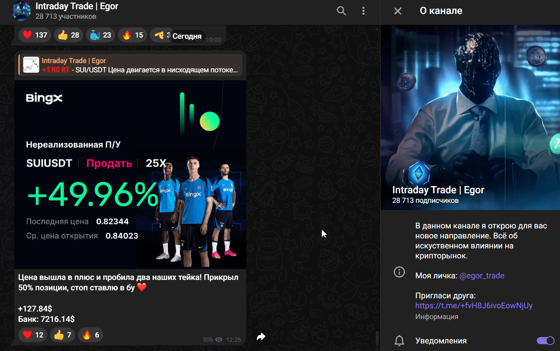Click the view count eye icon
560x351 pixels.
pyautogui.click(x=219, y=340)
